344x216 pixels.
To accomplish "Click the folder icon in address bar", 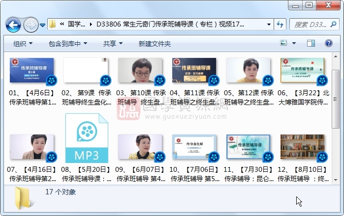I will click(53, 24).
